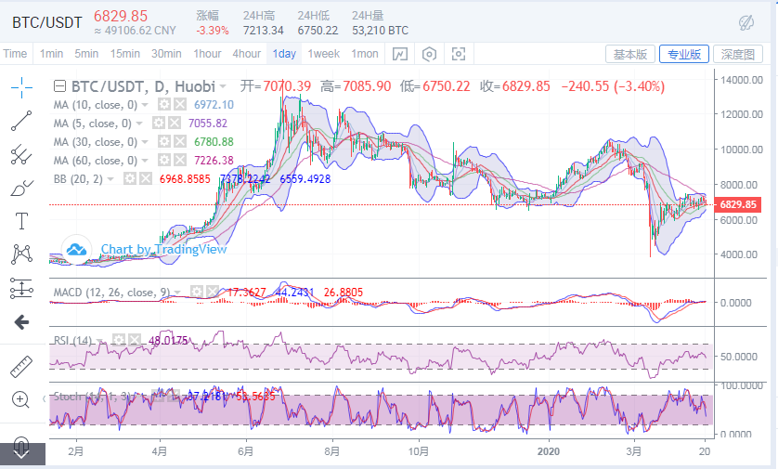Expand dropdown arrow next to Huobi
Image resolution: width=778 pixels, height=469 pixels.
[223, 87]
